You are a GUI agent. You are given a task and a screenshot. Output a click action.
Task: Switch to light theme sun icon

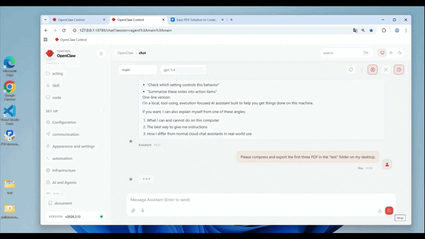[391, 53]
